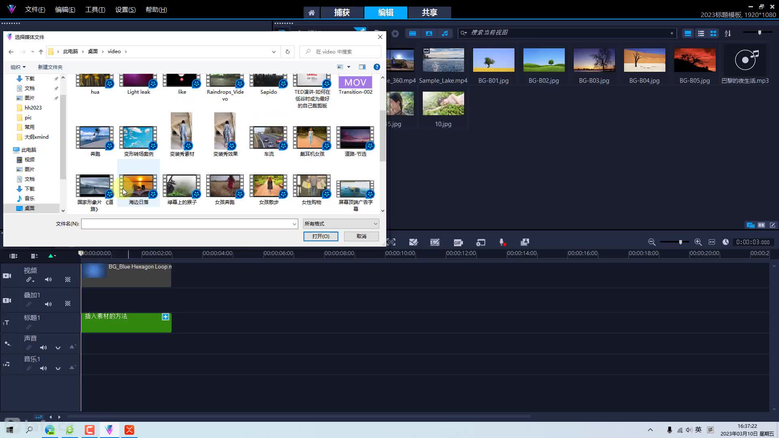Open the 工具(T) menu
Image resolution: width=779 pixels, height=438 pixels.
pyautogui.click(x=95, y=9)
